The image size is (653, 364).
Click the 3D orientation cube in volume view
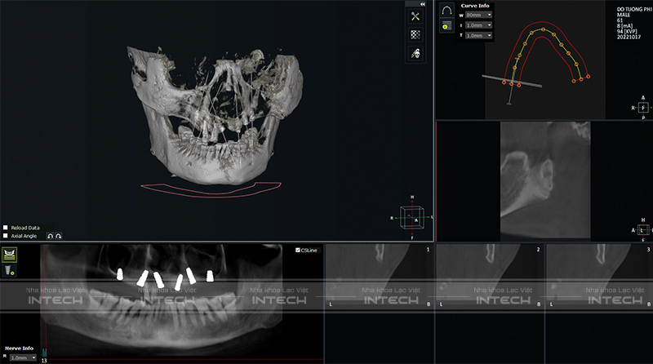click(414, 218)
